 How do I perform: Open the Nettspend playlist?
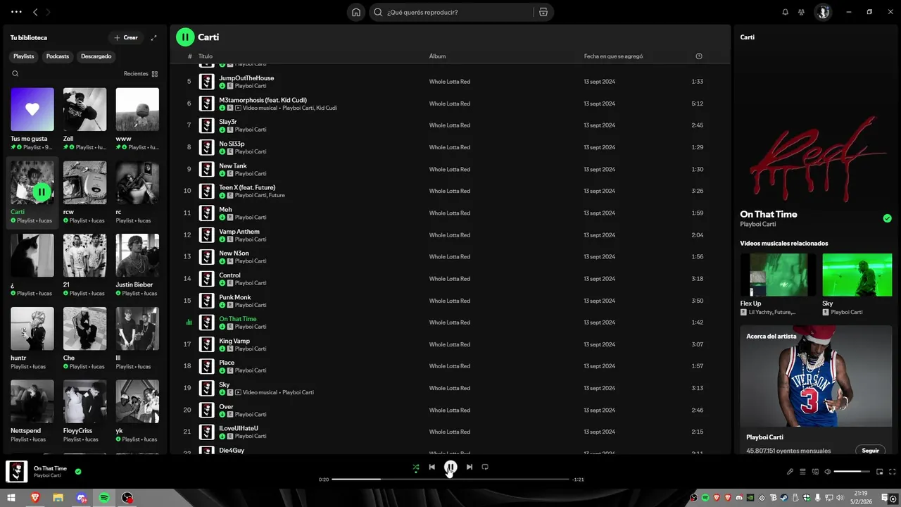(x=32, y=411)
